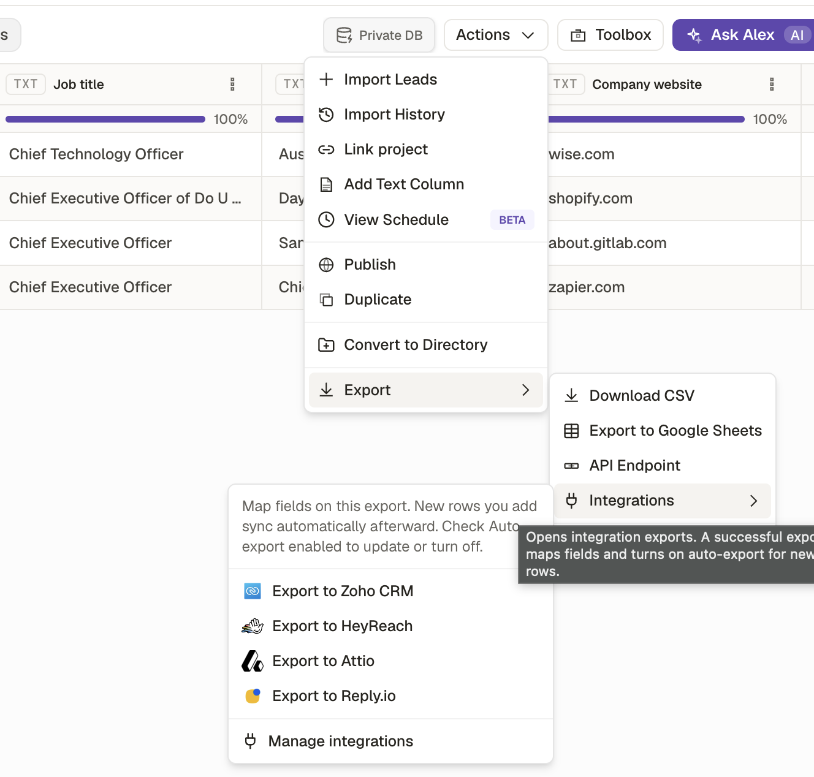Click the Job title column header

point(131,84)
